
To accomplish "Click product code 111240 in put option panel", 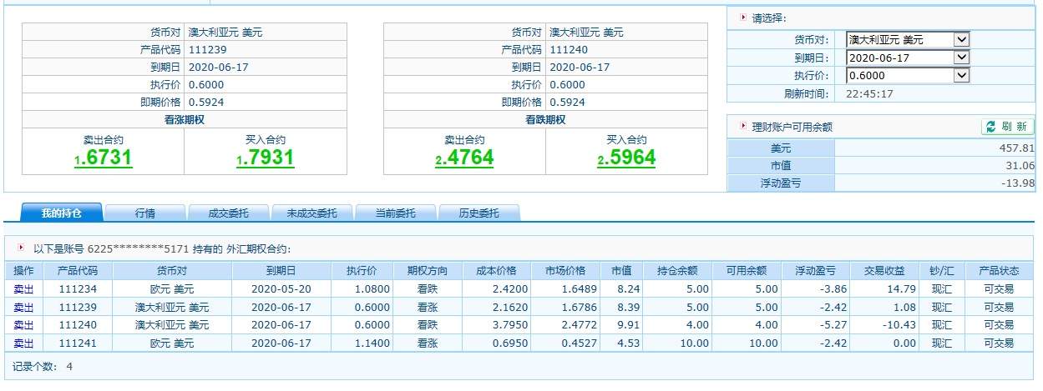I will 570,50.
